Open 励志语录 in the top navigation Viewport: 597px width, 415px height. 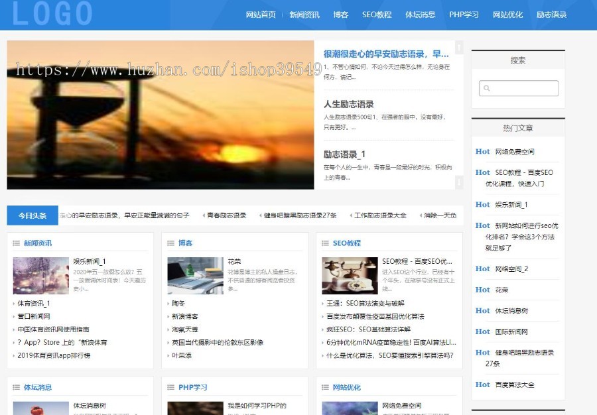(552, 15)
